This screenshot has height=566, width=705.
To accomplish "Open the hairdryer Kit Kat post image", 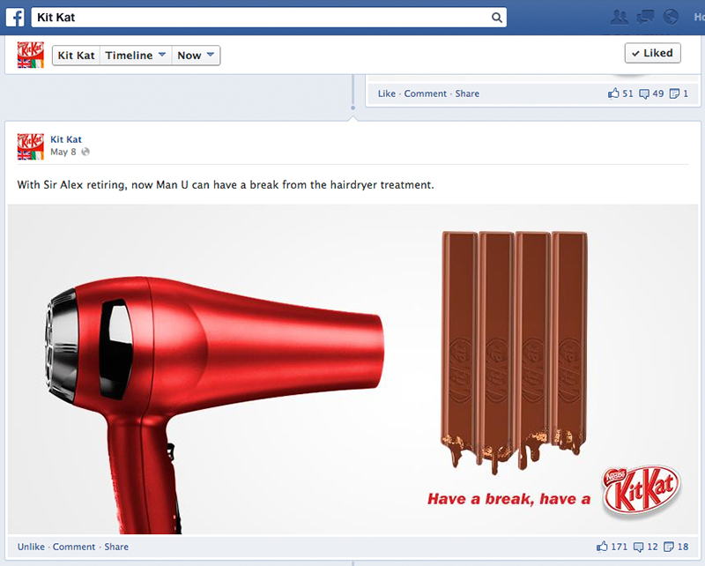I will pos(353,369).
